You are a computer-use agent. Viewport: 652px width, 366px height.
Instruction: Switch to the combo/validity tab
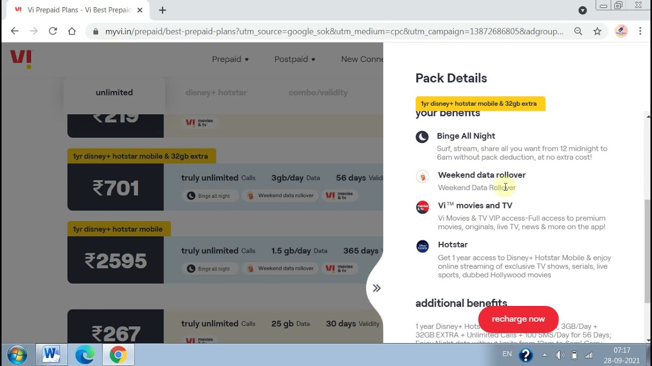pyautogui.click(x=318, y=93)
